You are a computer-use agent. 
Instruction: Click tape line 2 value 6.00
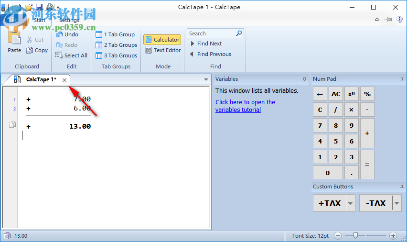pos(82,109)
